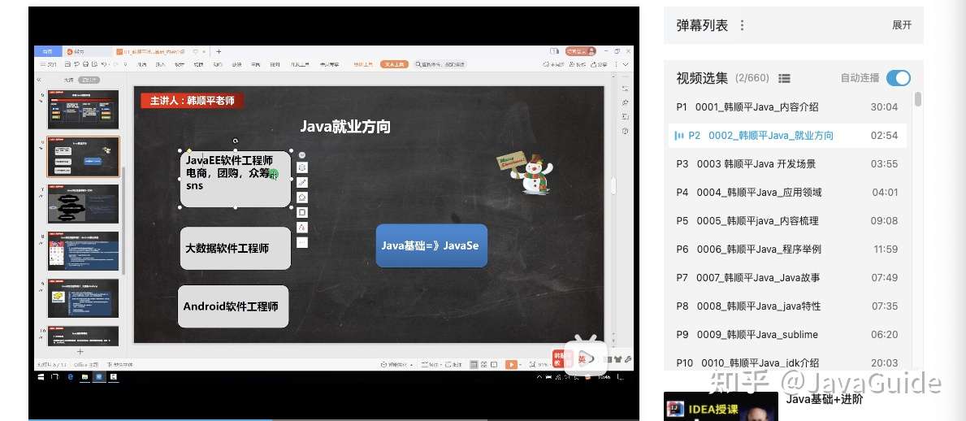Screen dimensions: 966x421
Task: Click the Edge browser icon in recorded taskbar
Action: 70,376
